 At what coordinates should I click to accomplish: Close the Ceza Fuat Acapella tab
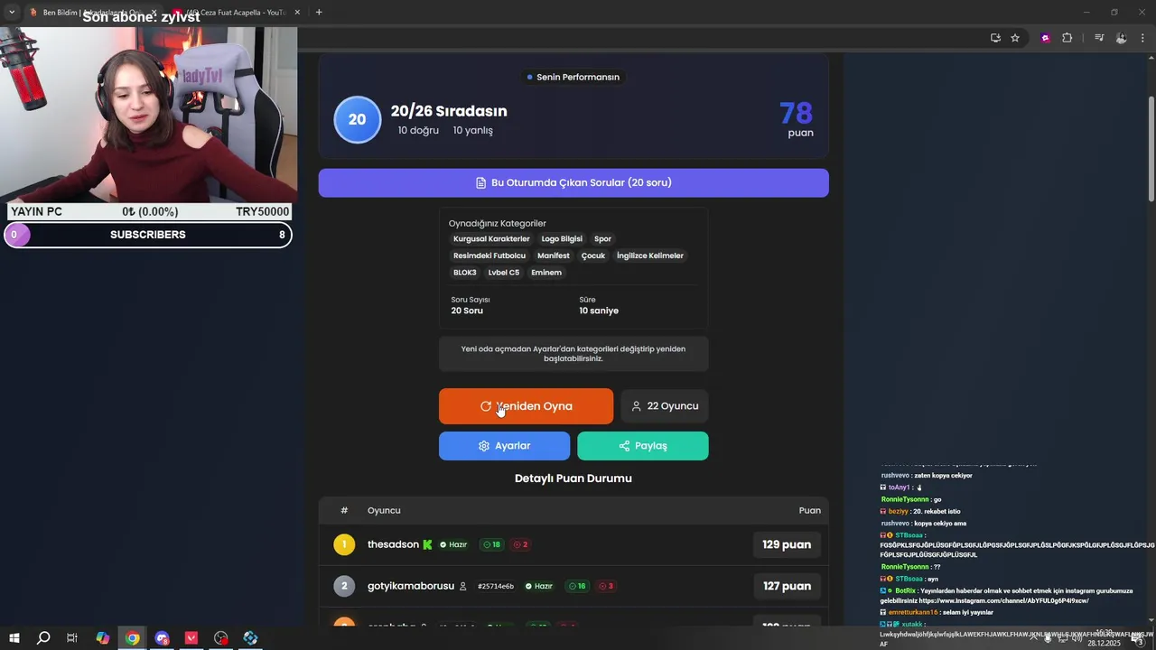[x=297, y=13]
